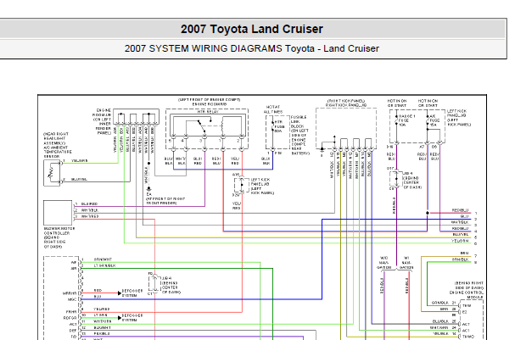The height and width of the screenshot is (340, 515).
Task: Click "HOT IN ON OR START" above A/C fuse
Action: [428, 103]
